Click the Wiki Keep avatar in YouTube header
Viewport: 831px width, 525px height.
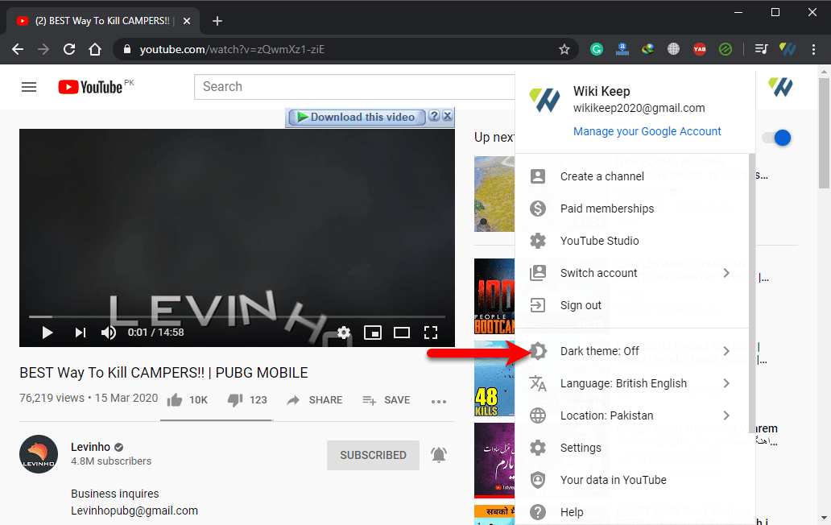click(x=780, y=87)
